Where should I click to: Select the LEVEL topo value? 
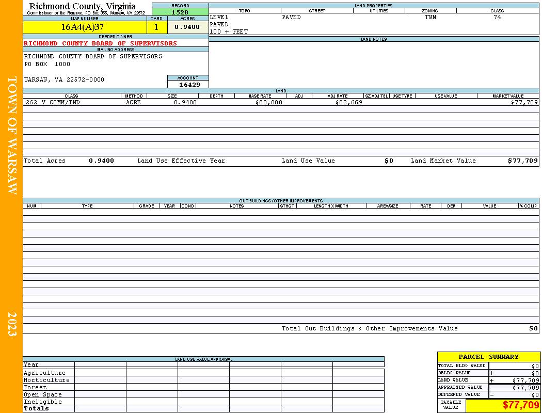pos(219,17)
